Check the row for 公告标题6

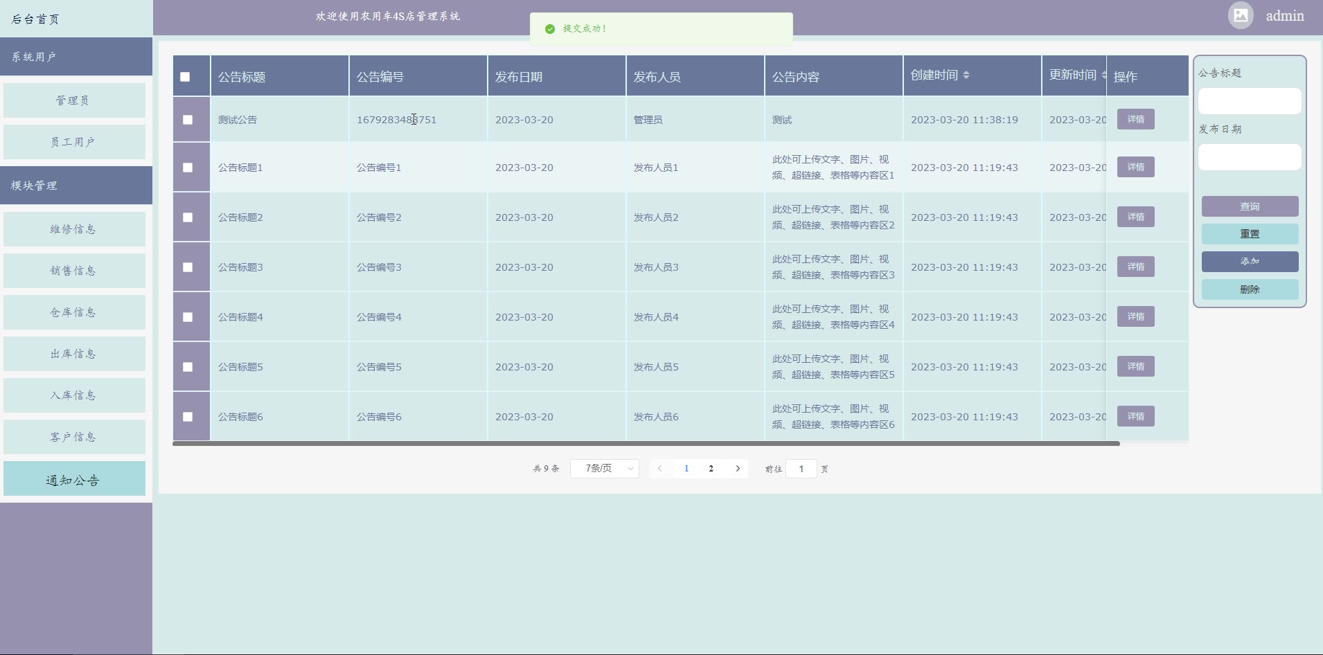(188, 417)
